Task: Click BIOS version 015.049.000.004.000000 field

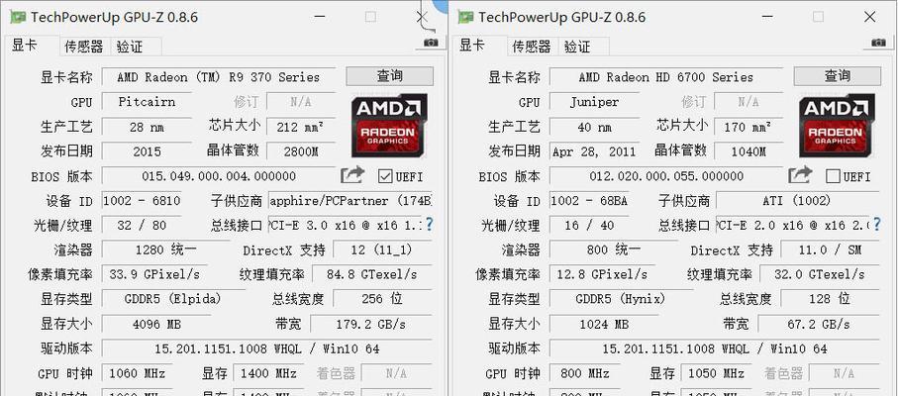Action: click(218, 176)
